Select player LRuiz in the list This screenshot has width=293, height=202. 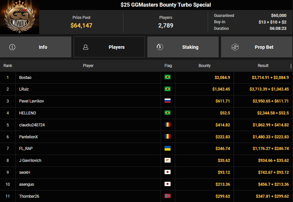tap(24, 89)
